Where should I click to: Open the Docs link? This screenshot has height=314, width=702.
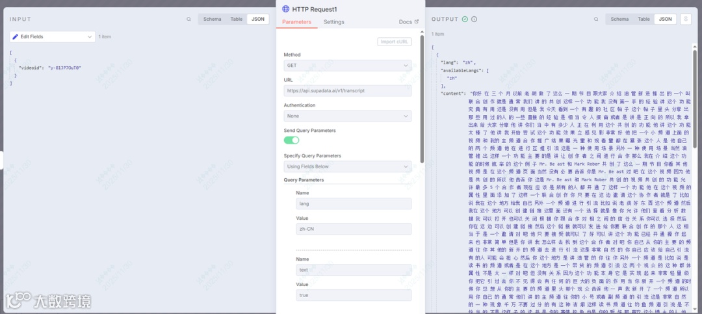pos(408,22)
